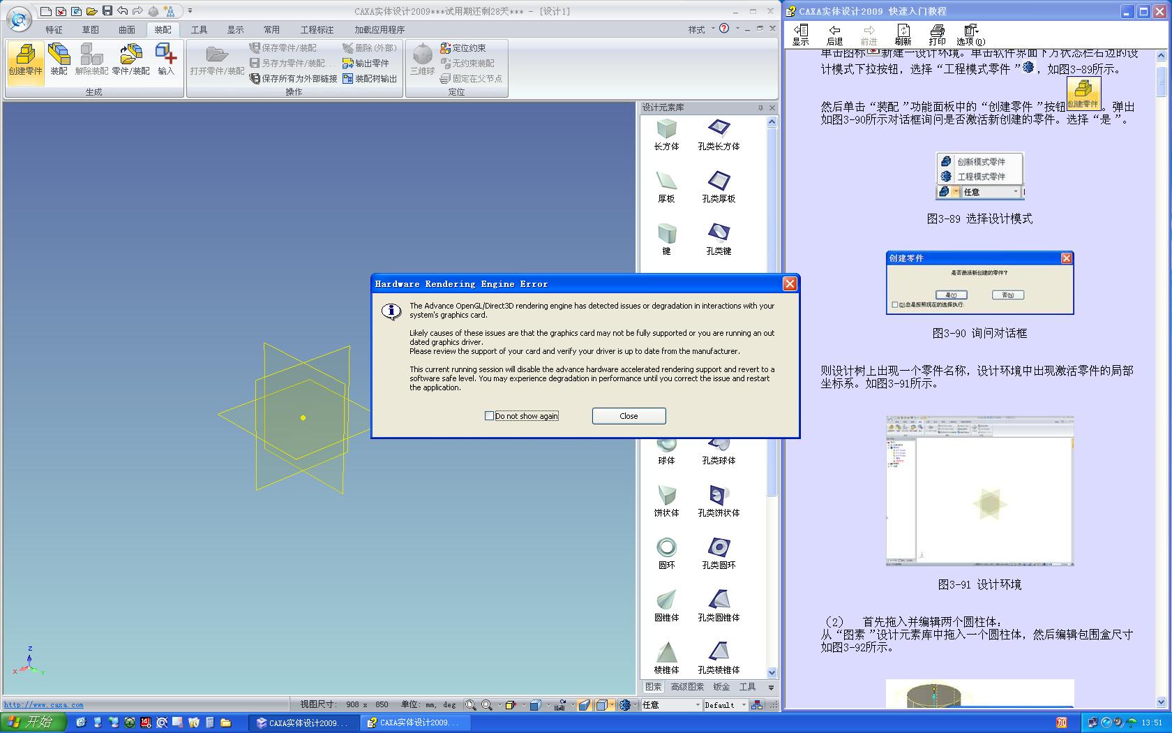
Task: Click the Windows 开始 Start button
Action: [x=31, y=723]
